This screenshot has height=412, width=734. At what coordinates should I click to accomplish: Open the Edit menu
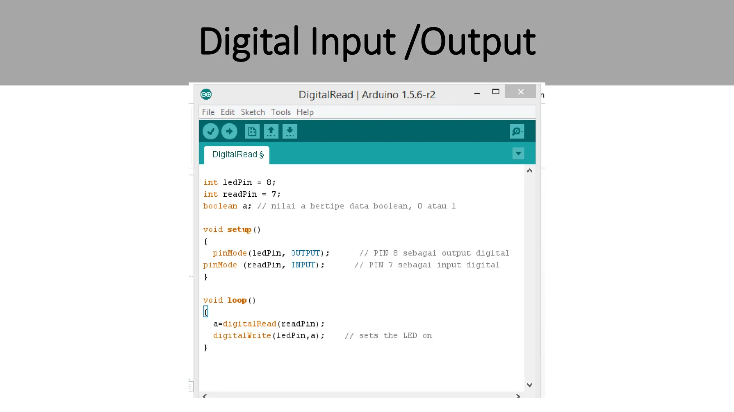point(228,112)
